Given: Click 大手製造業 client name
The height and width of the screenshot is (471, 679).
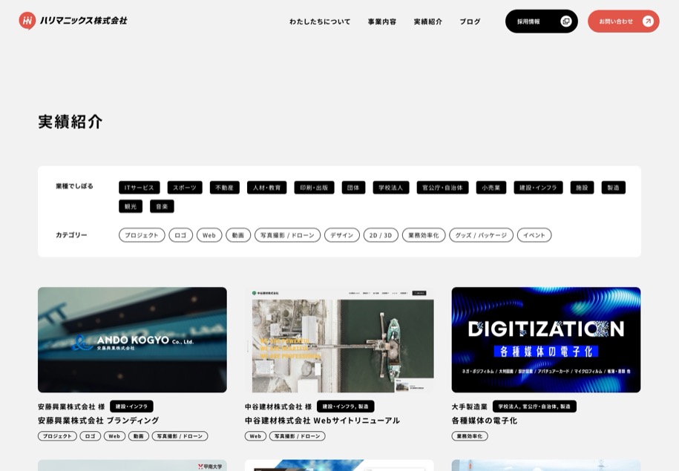Looking at the screenshot, I should pyautogui.click(x=470, y=406).
